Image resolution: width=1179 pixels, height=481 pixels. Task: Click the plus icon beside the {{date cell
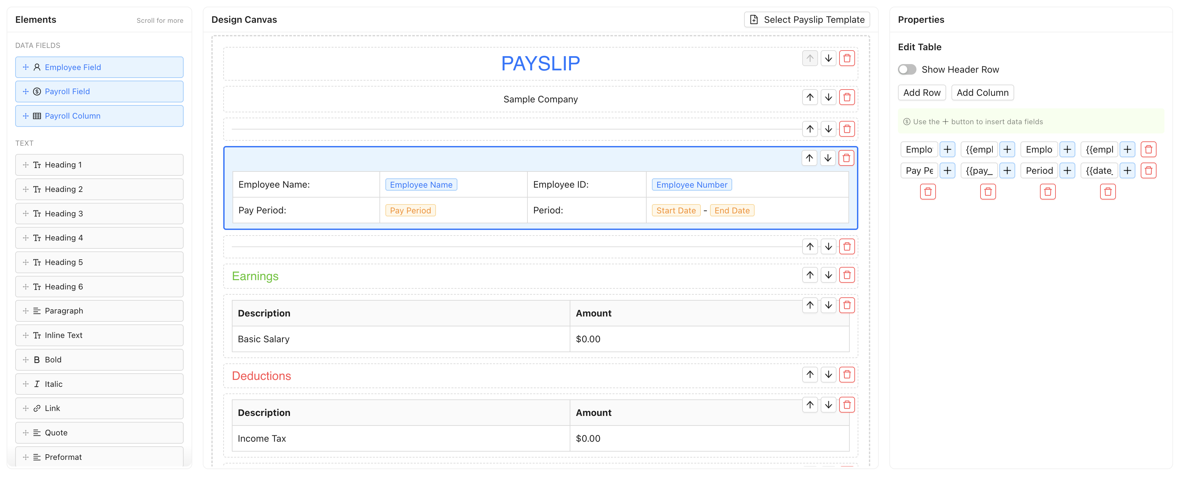click(1128, 170)
